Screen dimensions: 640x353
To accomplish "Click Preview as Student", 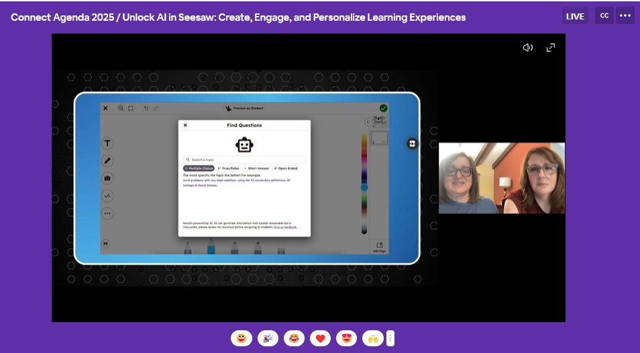I will (244, 109).
